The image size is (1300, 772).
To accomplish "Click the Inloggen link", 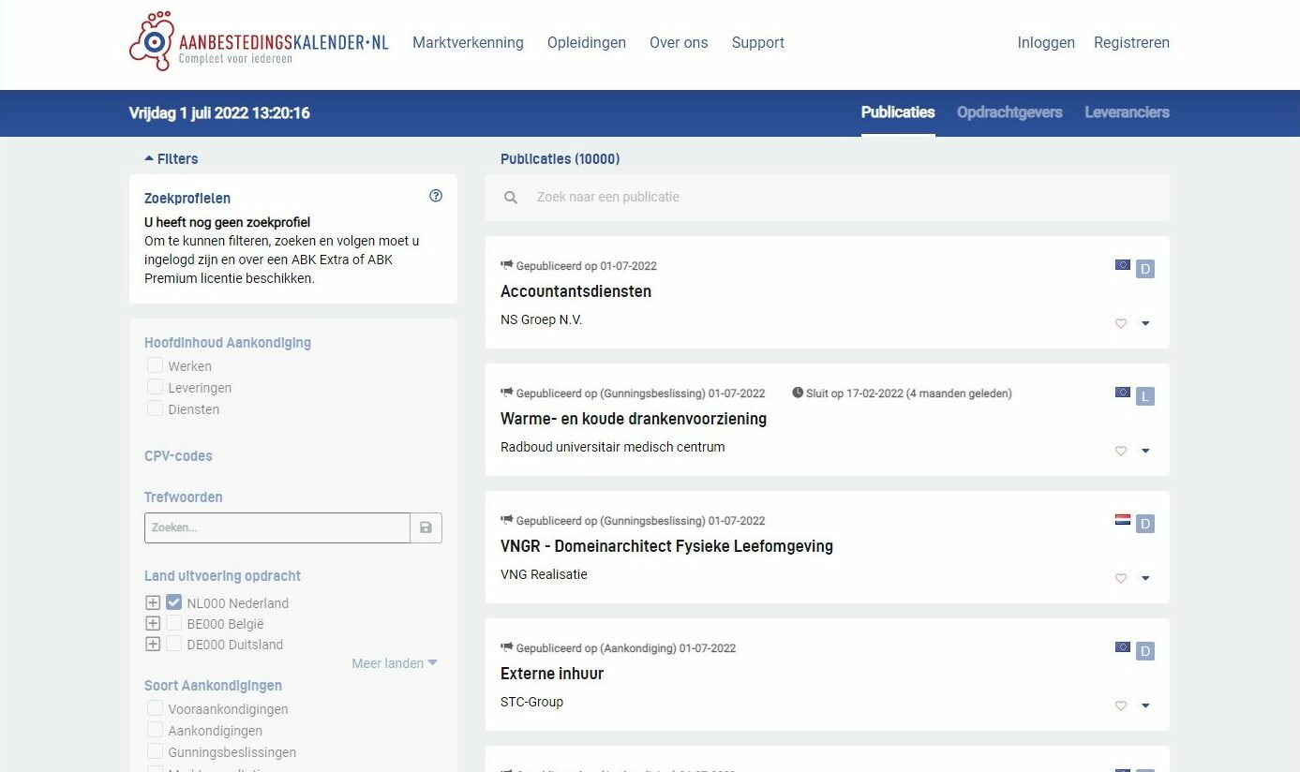I will (1045, 43).
